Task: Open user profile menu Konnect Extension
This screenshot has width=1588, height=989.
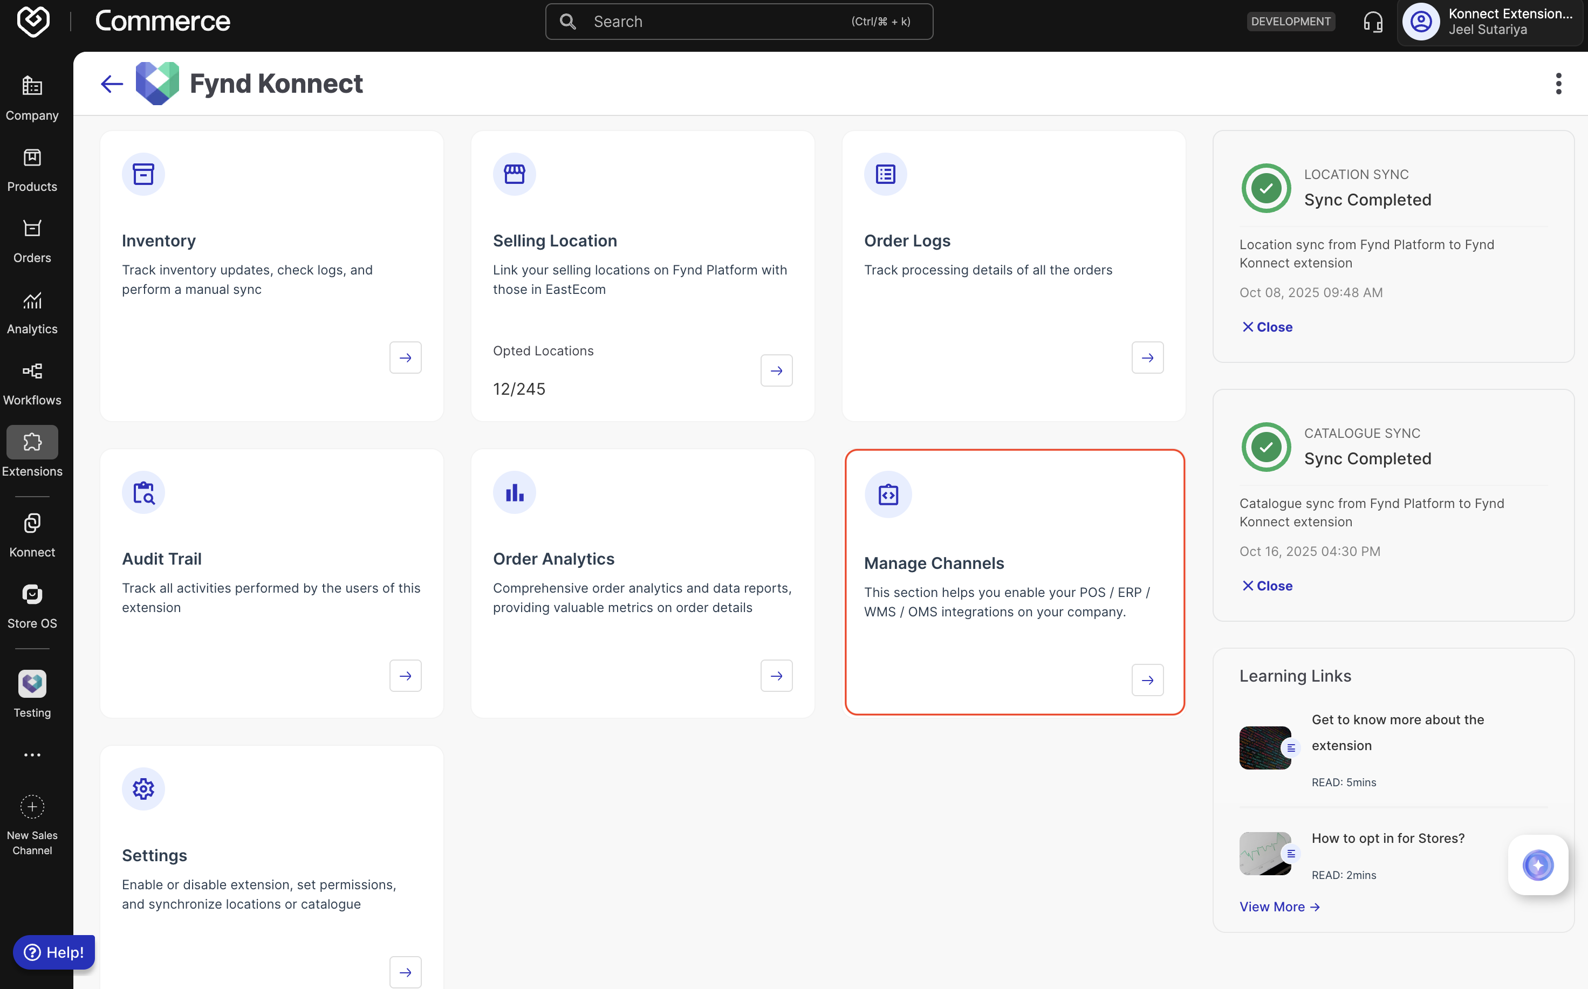Action: coord(1490,22)
